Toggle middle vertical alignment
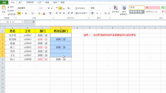Screen dimensions: 166x93 60,8
